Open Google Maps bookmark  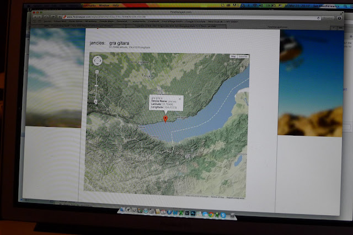click(x=106, y=22)
